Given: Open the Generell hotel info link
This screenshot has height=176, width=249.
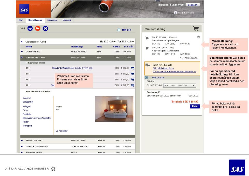Looking at the screenshot, I should tap(26, 98).
